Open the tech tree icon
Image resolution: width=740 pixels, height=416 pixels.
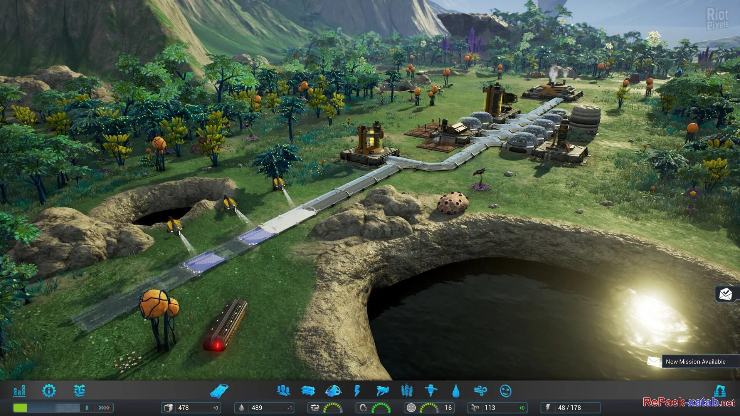(x=79, y=391)
